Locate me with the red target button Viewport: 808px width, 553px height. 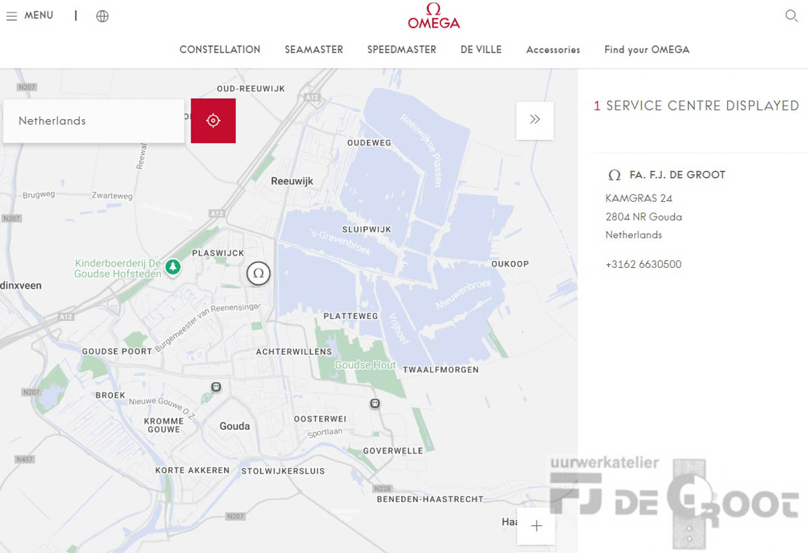tap(213, 120)
